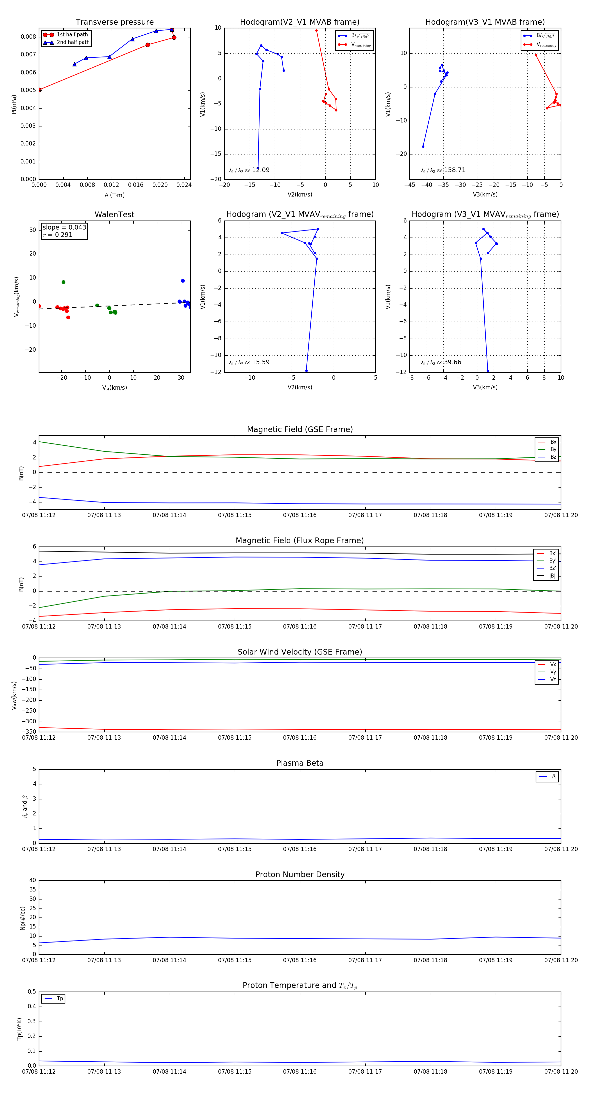Click the eigenvalue ratio text '15.59'
Image resolution: width=600 pixels, height=1101 pixels.
click(x=260, y=362)
